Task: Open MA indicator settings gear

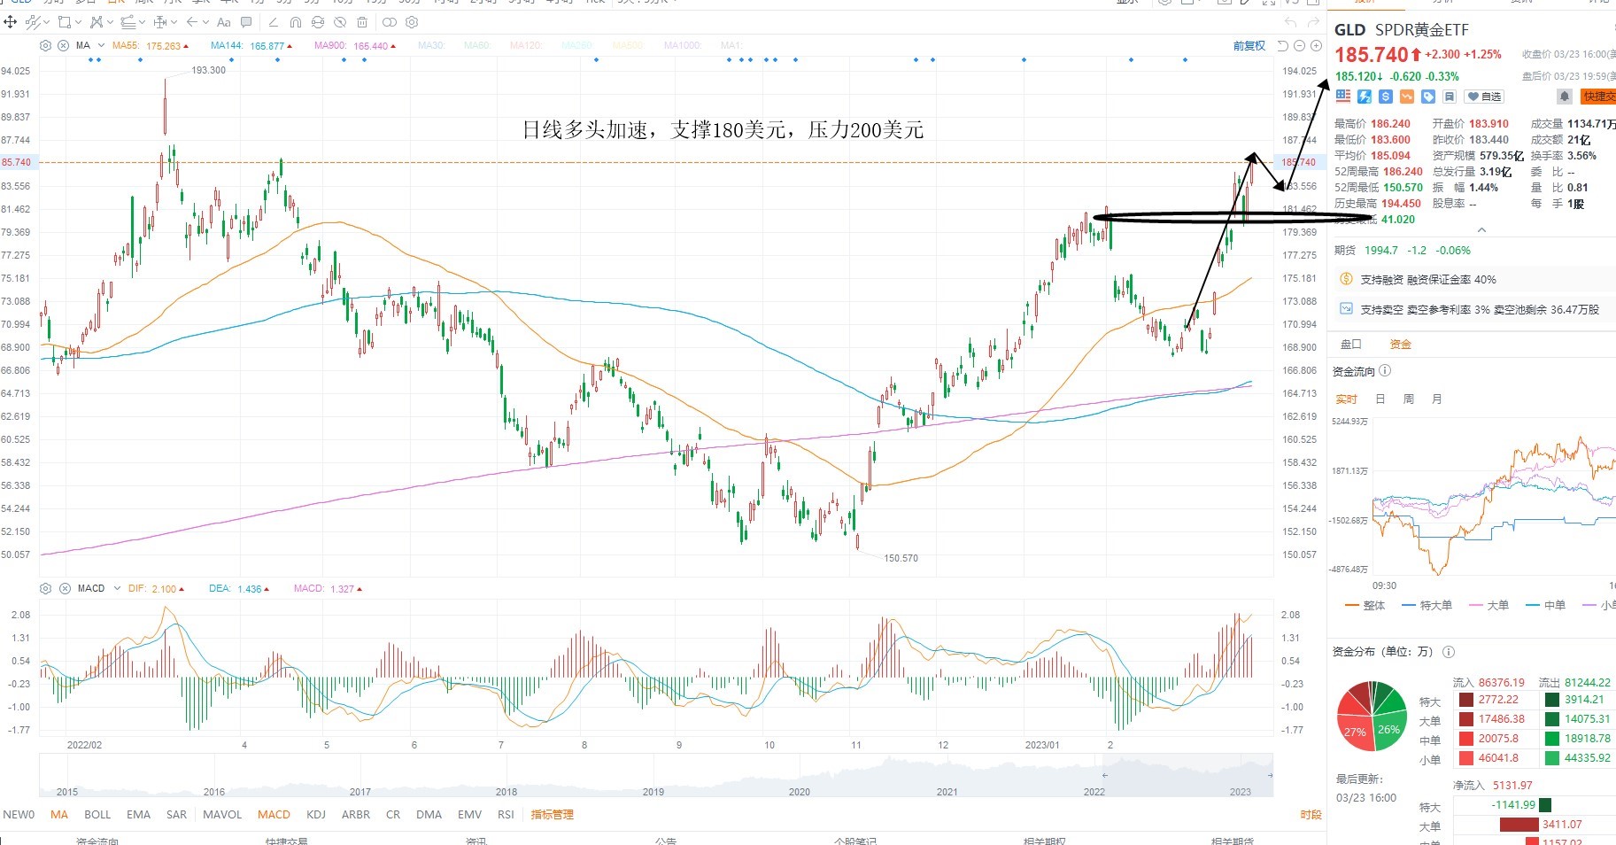Action: [x=45, y=45]
